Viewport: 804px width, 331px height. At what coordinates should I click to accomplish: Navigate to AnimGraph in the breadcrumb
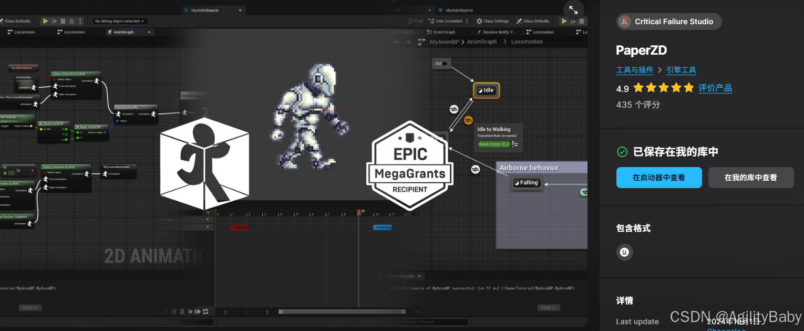coord(482,42)
